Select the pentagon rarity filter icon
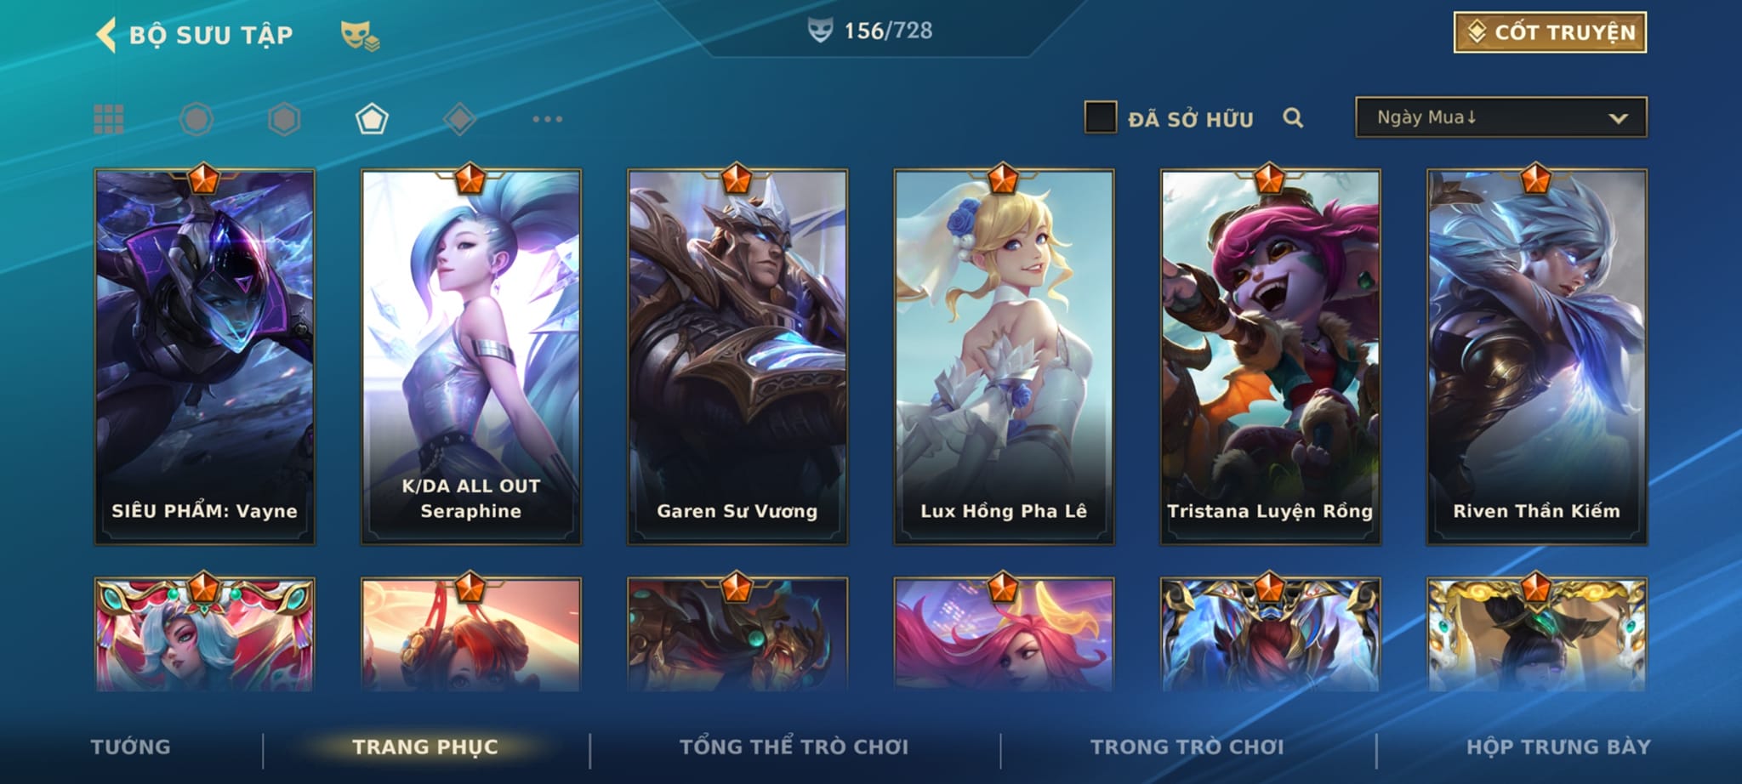This screenshot has width=1742, height=784. 372,119
